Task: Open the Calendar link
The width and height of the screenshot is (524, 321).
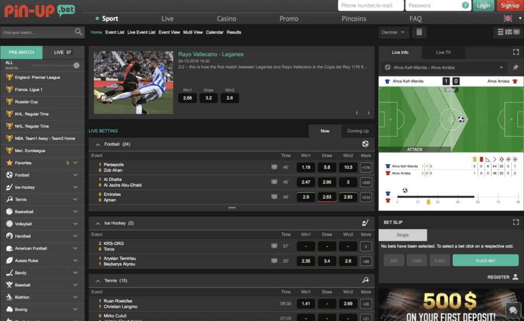Action: point(214,32)
